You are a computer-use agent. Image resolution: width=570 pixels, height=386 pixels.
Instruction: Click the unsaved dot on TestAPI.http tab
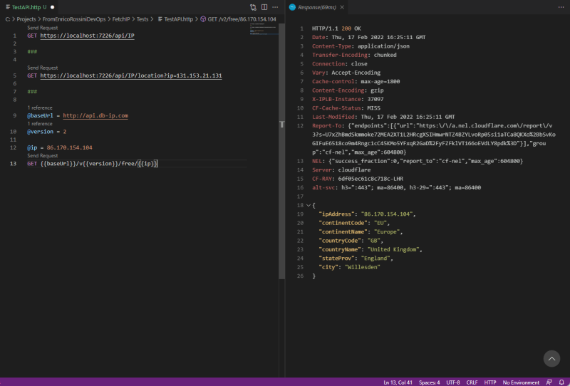(52, 7)
